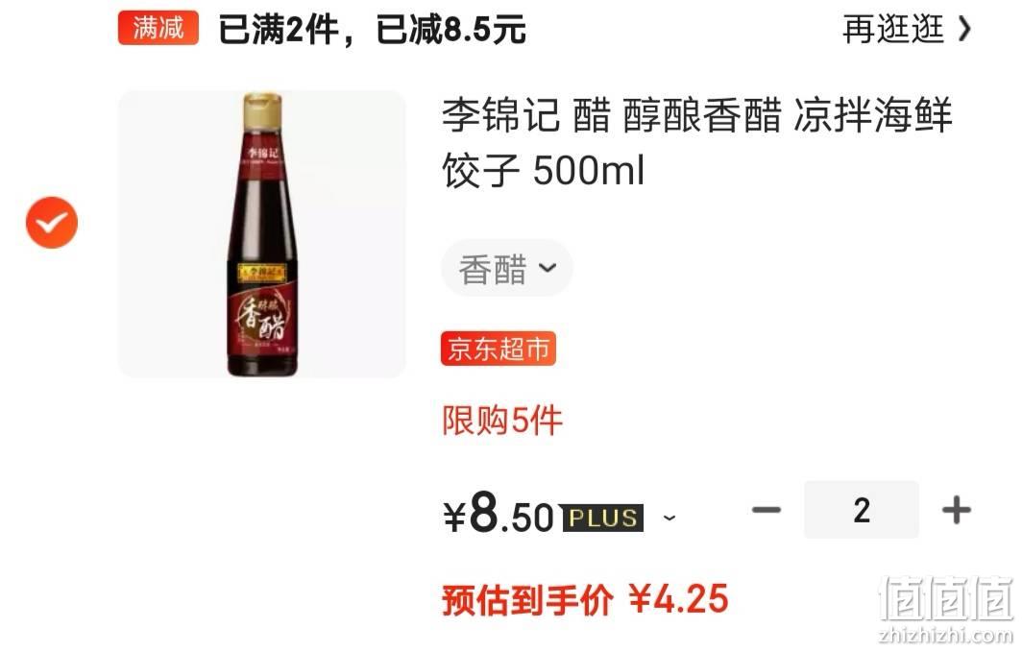Image resolution: width=1022 pixels, height=652 pixels.
Task: Tap the 限购5件 purchase limit notice
Action: (x=501, y=421)
